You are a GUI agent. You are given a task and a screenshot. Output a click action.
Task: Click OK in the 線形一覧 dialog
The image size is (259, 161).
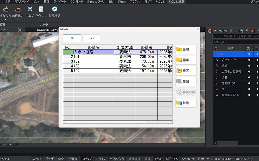coord(72,38)
